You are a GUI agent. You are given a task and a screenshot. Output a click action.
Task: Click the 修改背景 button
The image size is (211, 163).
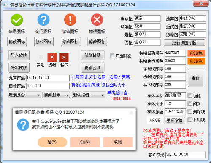92,55
